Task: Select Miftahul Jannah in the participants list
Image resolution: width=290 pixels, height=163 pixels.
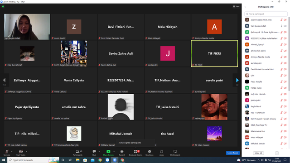Action: [266, 144]
